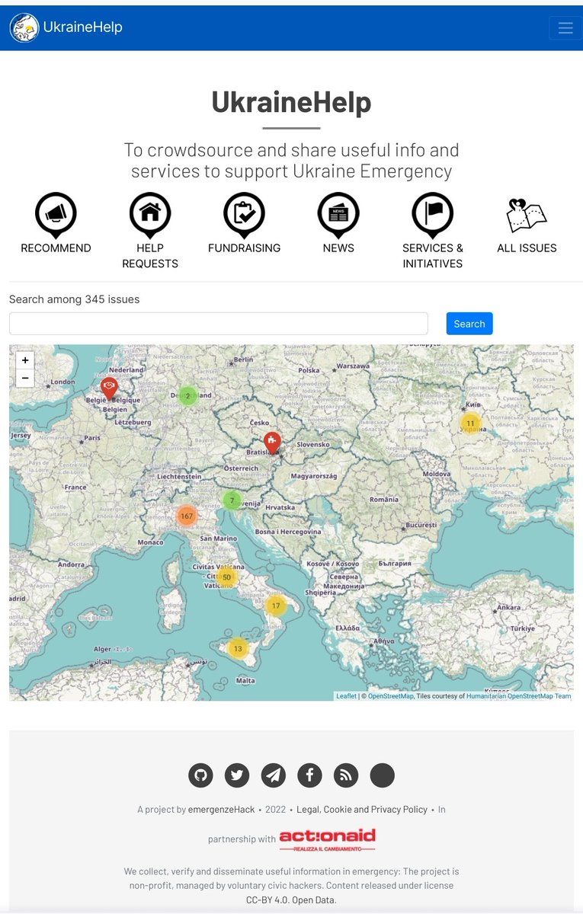Open the GitHub footer icon
Viewport: 583px width, 914px height.
tap(200, 775)
